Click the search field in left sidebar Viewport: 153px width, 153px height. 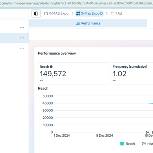point(13,14)
